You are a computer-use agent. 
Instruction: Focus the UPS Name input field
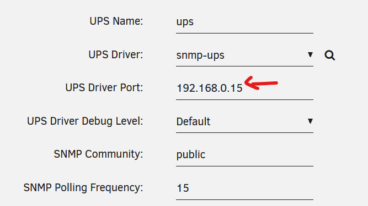(244, 22)
